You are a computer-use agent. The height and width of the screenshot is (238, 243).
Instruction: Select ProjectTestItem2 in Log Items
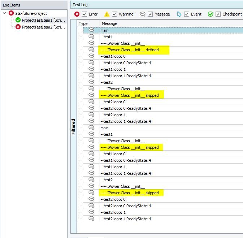[43, 27]
